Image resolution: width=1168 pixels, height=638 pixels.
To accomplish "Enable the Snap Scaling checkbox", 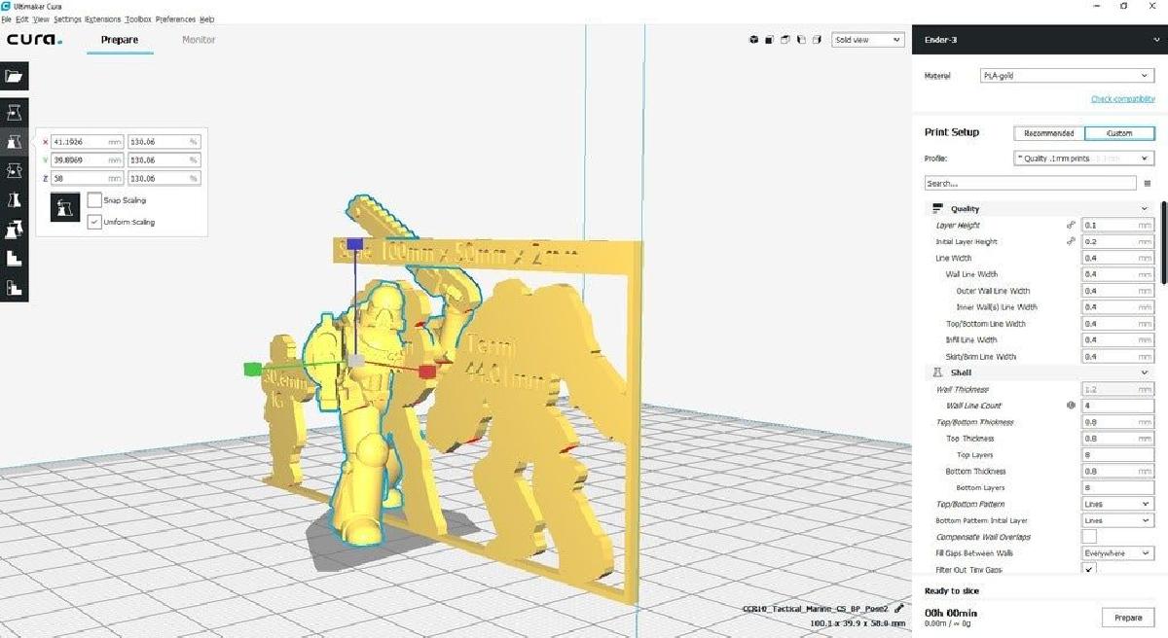I will tap(94, 200).
